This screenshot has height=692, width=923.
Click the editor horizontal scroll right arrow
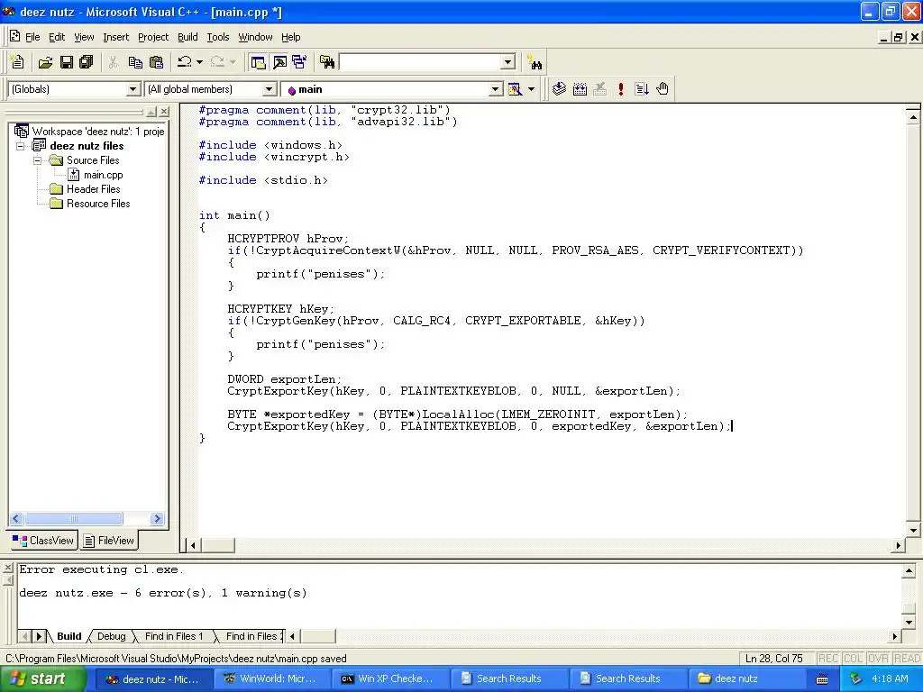[x=899, y=545]
